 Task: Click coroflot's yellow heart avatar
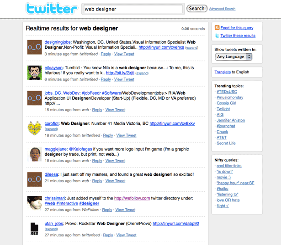(x=34, y=128)
